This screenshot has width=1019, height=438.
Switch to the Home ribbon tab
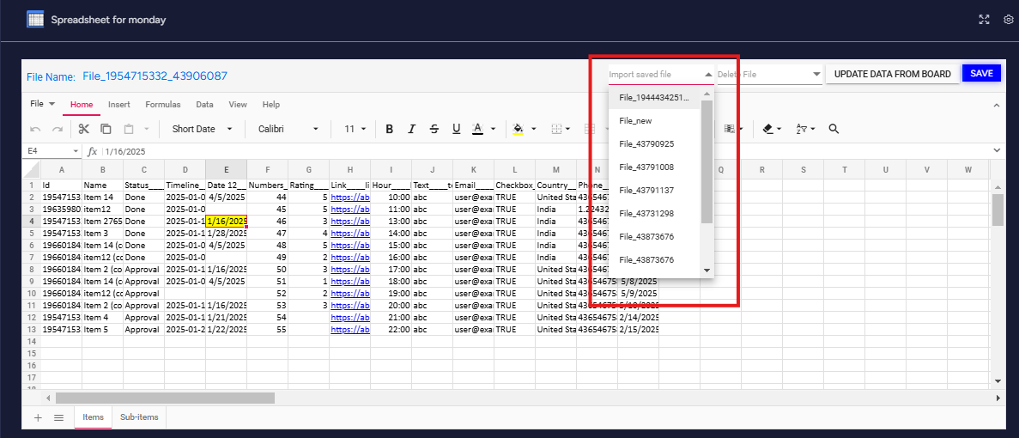coord(82,105)
